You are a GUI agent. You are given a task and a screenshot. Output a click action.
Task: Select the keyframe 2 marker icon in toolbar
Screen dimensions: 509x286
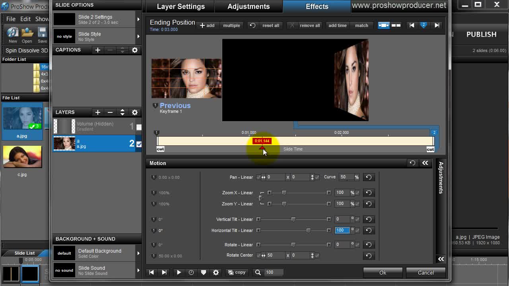[x=424, y=25]
